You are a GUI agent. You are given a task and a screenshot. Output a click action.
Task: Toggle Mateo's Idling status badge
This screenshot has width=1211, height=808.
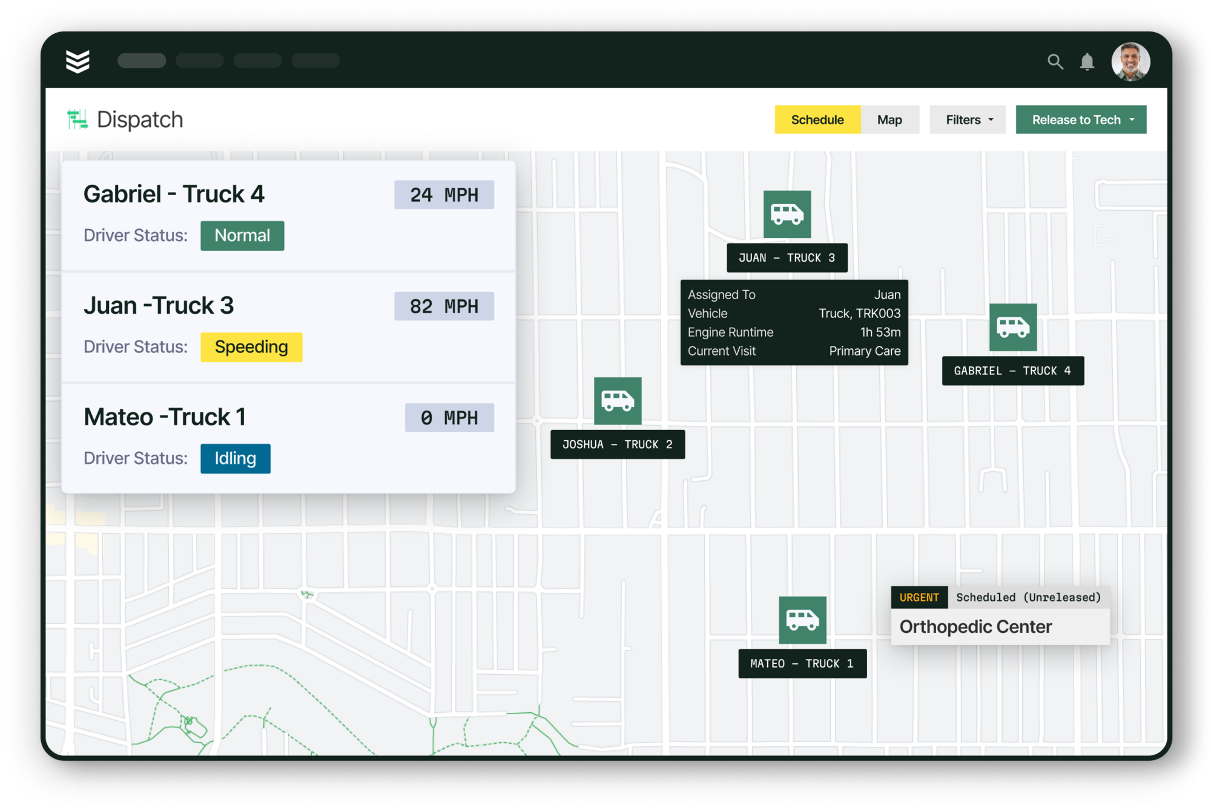pos(235,459)
